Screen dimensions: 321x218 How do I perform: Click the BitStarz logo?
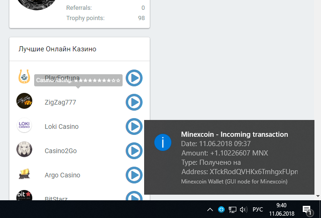coord(24,195)
